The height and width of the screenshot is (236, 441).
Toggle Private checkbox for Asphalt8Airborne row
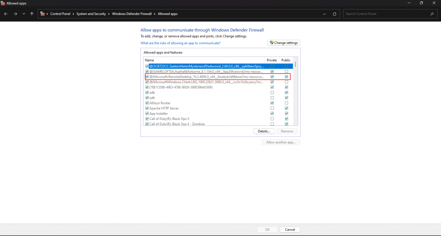pos(272,72)
